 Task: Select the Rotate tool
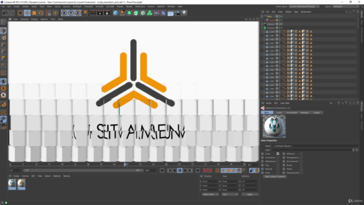pos(41,13)
